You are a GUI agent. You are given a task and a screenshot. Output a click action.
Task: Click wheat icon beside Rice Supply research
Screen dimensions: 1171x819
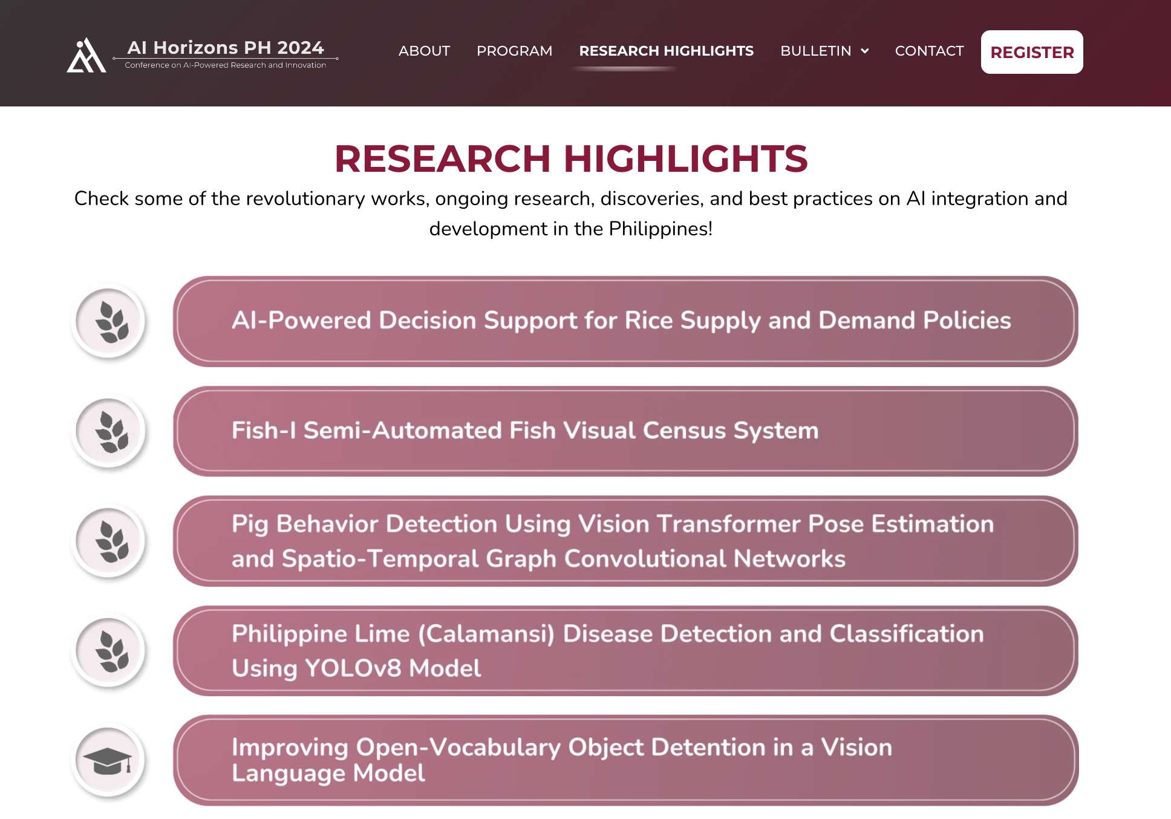[109, 321]
